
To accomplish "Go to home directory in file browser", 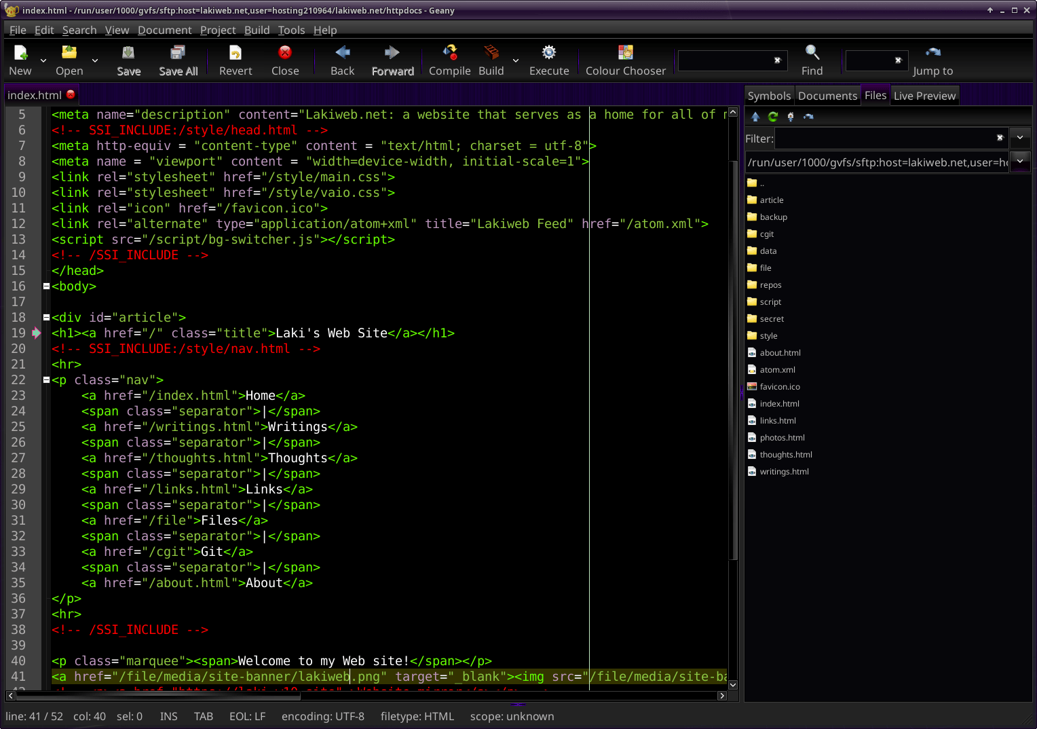I will pyautogui.click(x=791, y=117).
